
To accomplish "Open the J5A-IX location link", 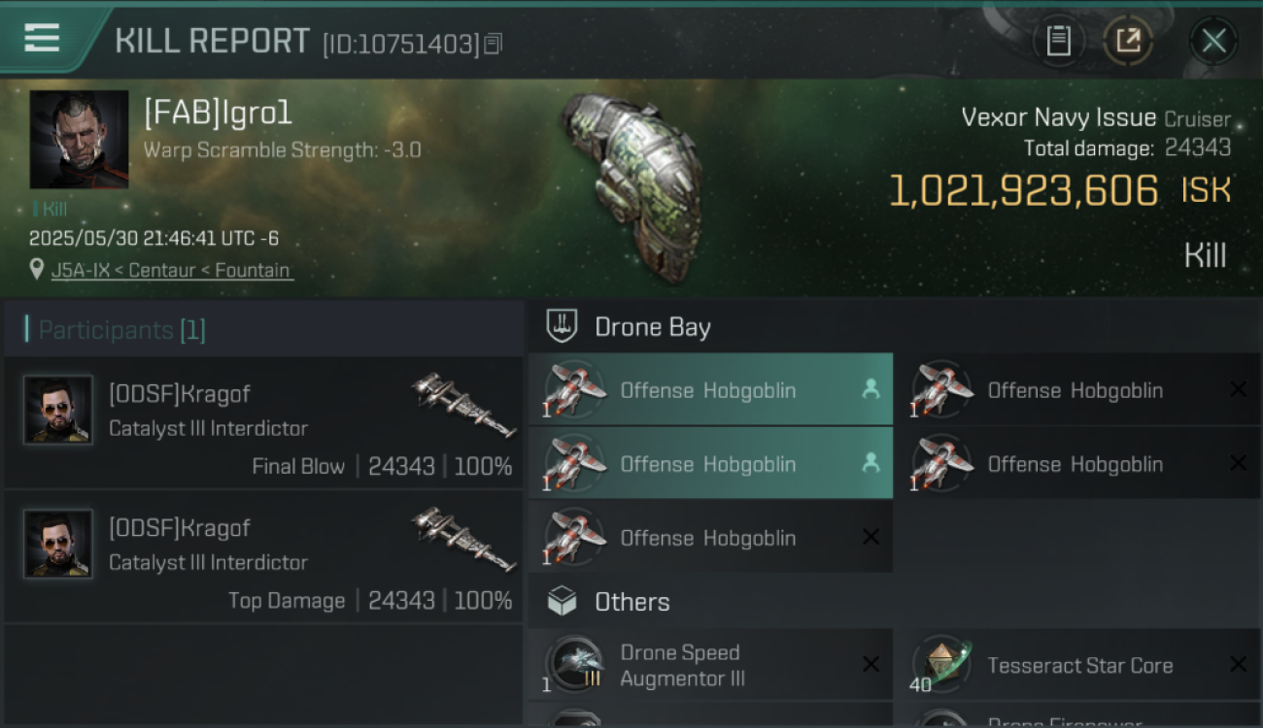I will pos(172,270).
